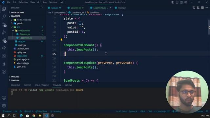Switch to the Debug Console panel tab
Viewport: 210px width, 118px height.
coord(42,85)
